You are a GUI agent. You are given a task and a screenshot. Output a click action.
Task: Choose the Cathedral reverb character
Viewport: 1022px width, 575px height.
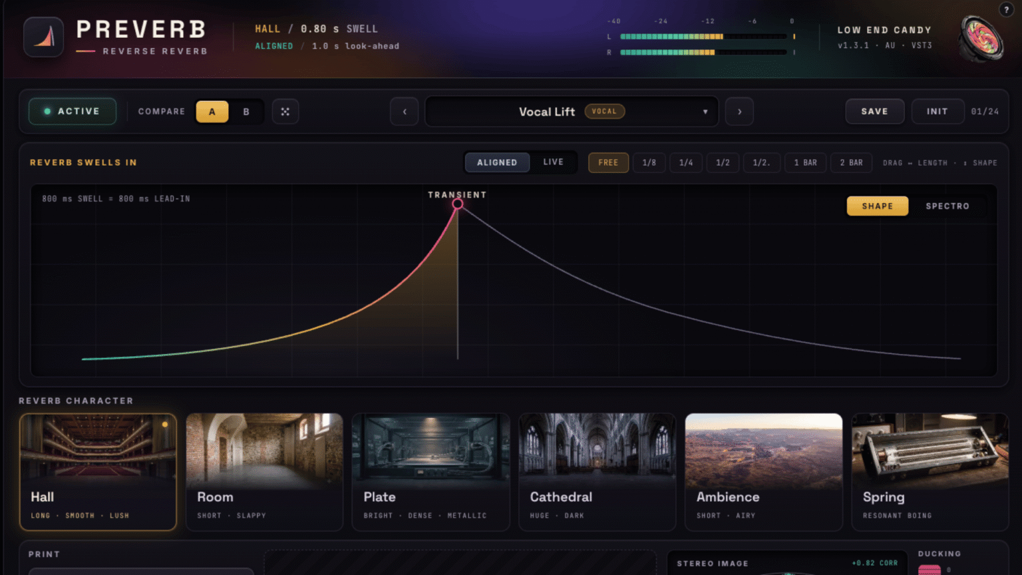point(597,472)
